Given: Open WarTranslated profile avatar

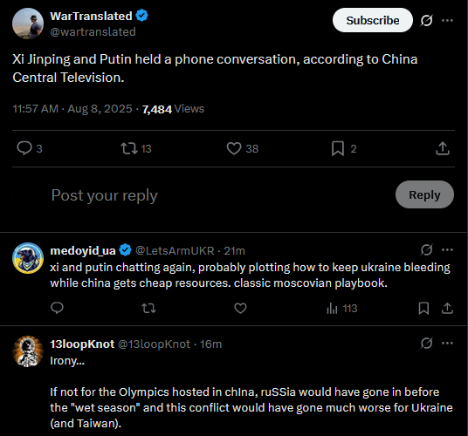Looking at the screenshot, I should click(x=28, y=24).
